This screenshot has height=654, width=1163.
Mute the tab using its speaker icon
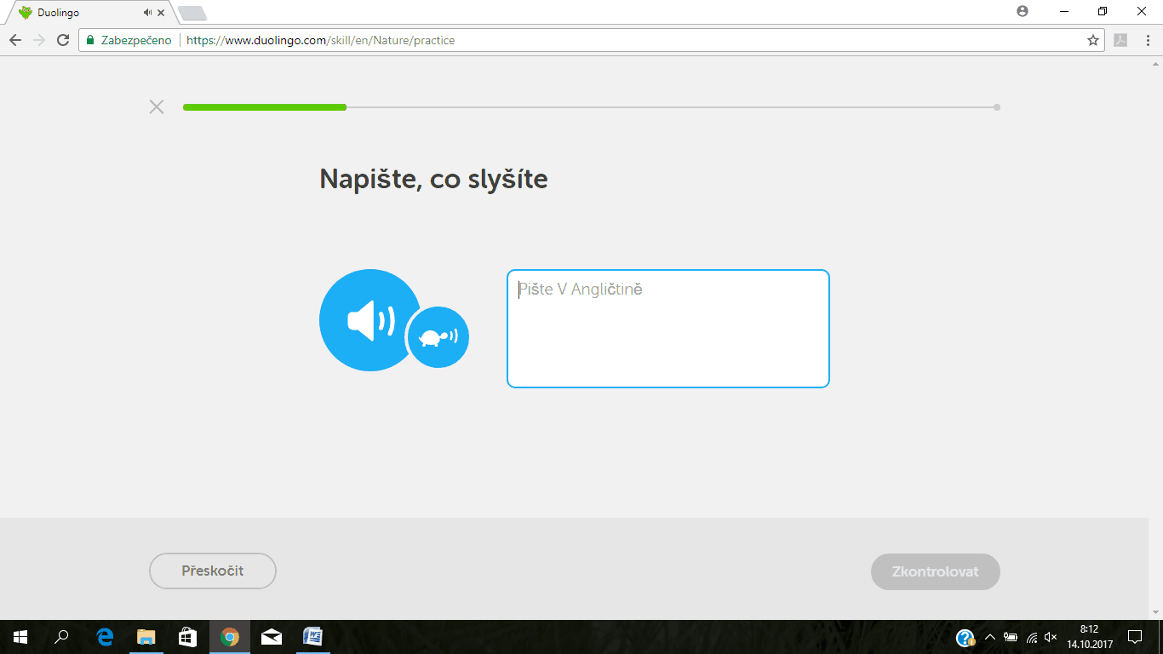point(148,13)
